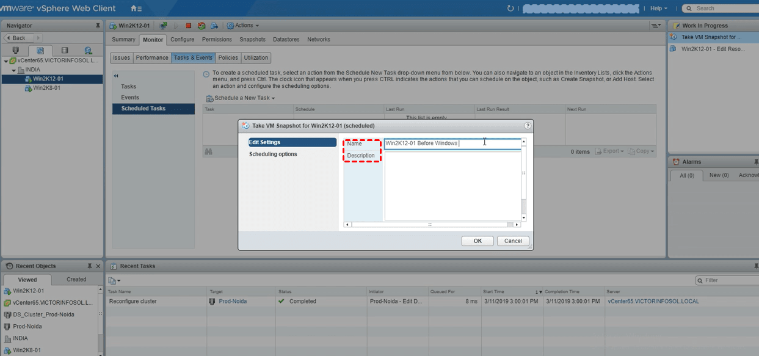Click launch console icon in VM toolbar
Viewport: 759px width, 356px height.
tap(163, 26)
